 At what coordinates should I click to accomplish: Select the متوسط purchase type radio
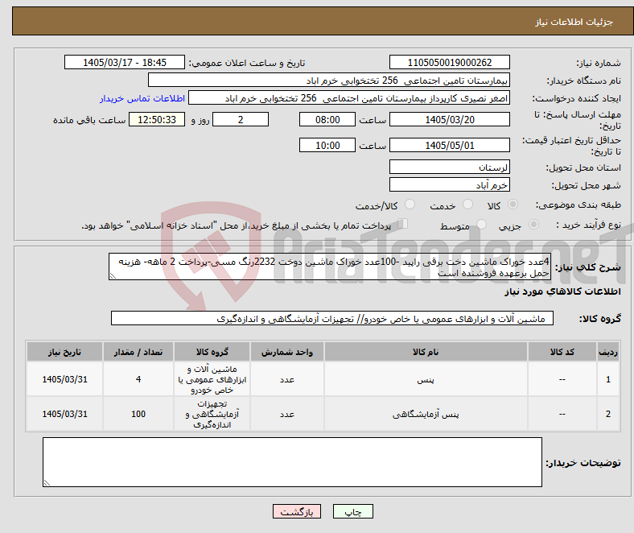pyautogui.click(x=482, y=224)
